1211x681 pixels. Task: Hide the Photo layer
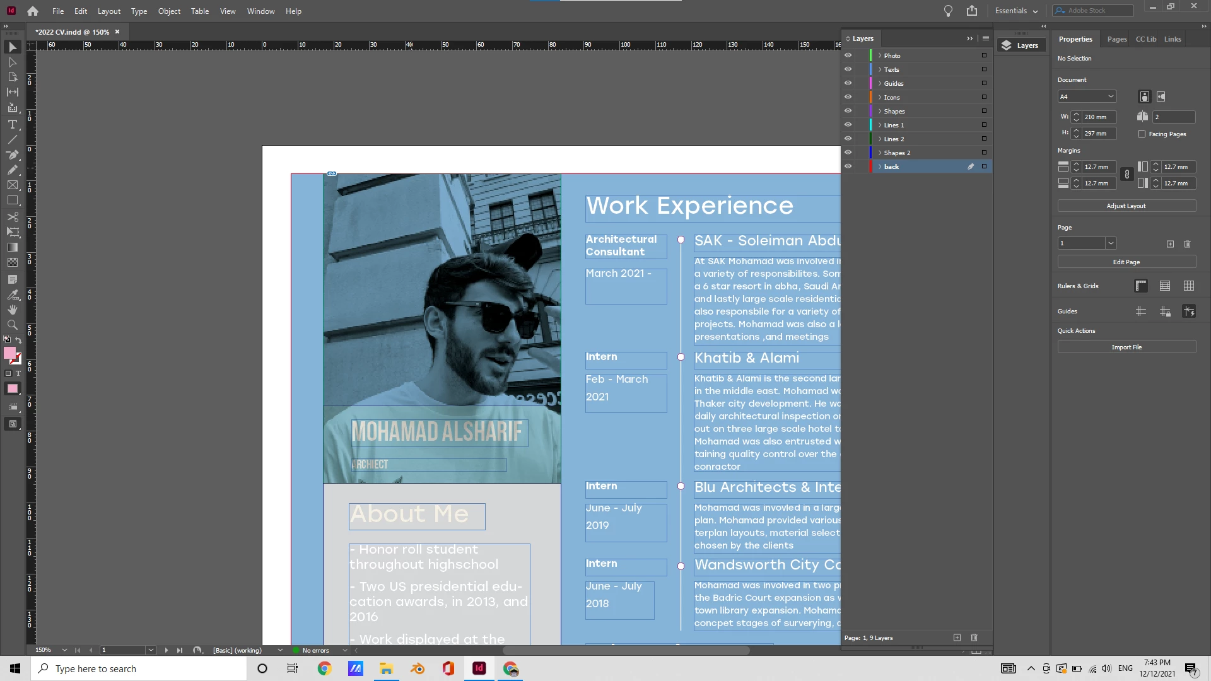[x=848, y=55]
